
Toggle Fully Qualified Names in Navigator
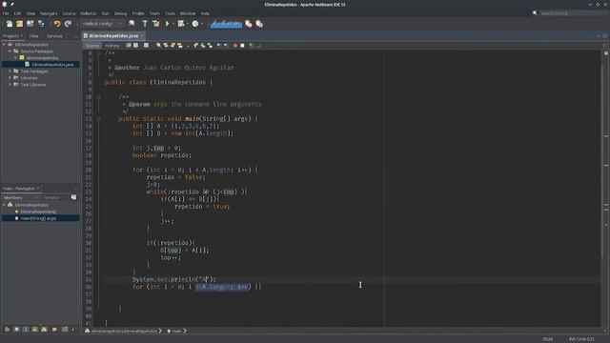[x=54, y=330]
